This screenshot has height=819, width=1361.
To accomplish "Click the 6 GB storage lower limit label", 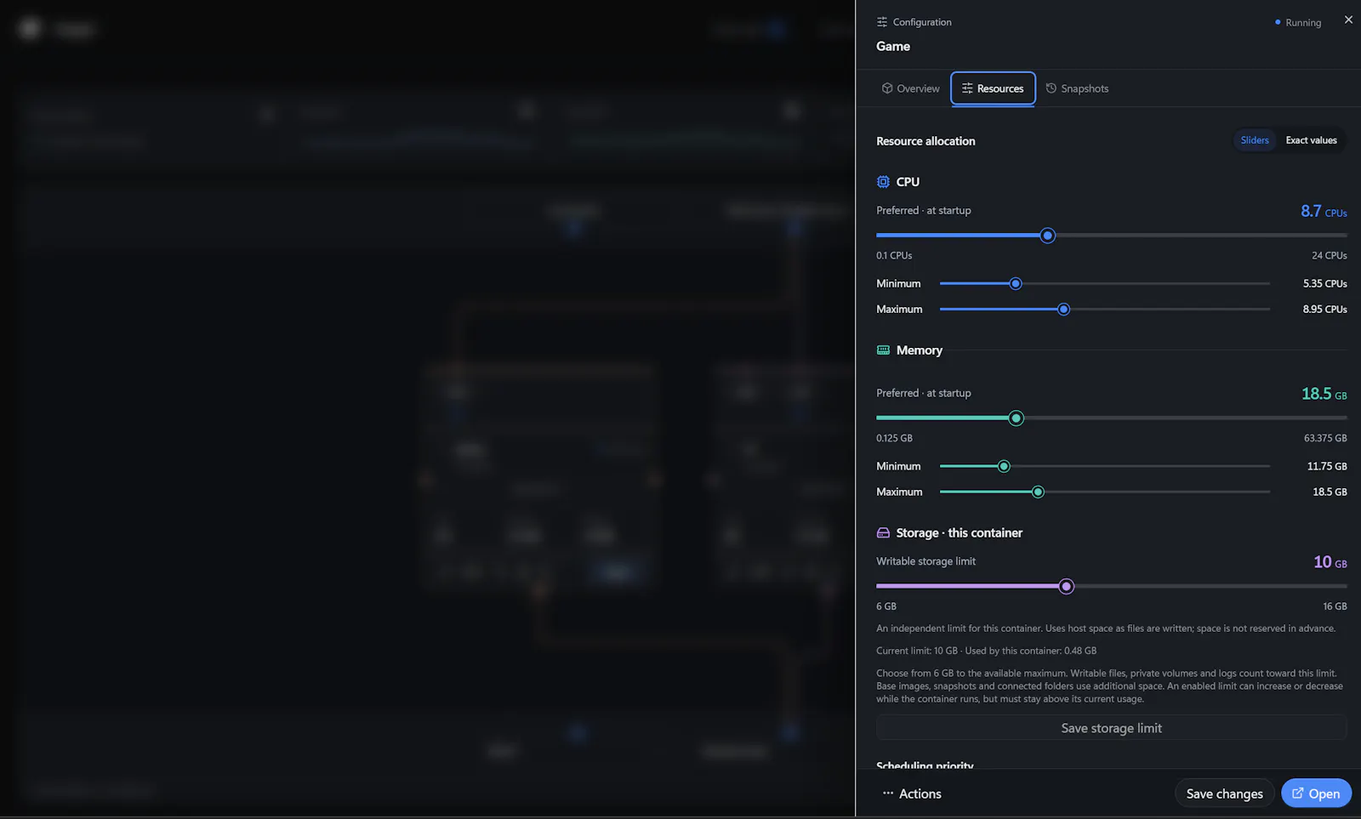I will [886, 607].
